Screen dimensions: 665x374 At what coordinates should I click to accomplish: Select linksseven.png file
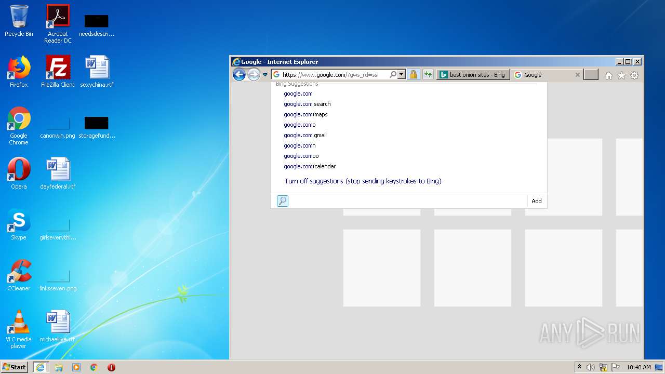[58, 280]
